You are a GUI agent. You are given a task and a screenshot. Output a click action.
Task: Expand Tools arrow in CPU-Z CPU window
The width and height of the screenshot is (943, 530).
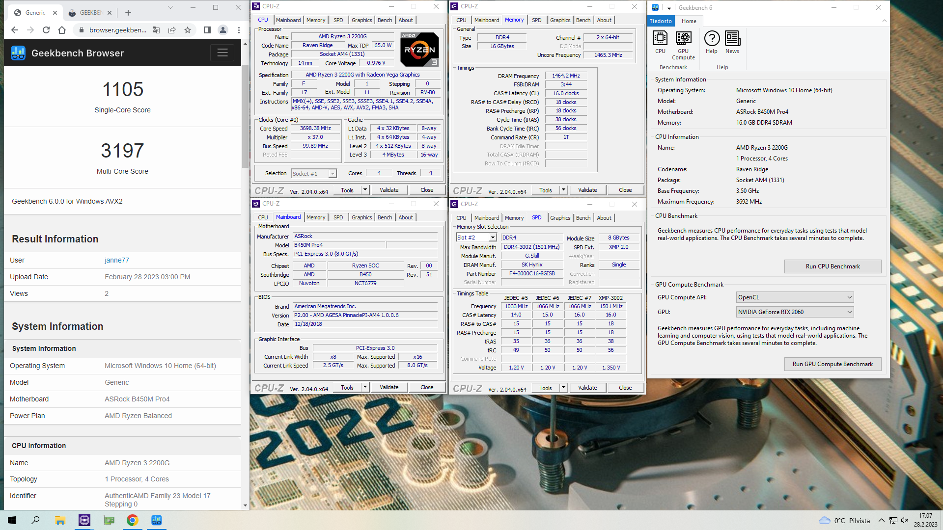pos(365,190)
